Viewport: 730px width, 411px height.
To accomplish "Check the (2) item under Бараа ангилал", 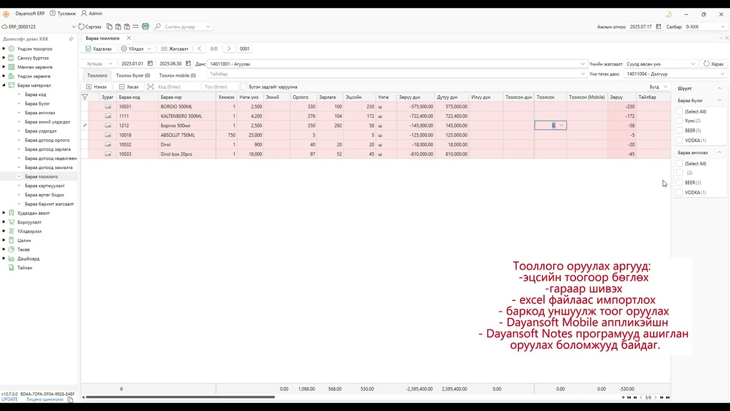I will tap(679, 173).
